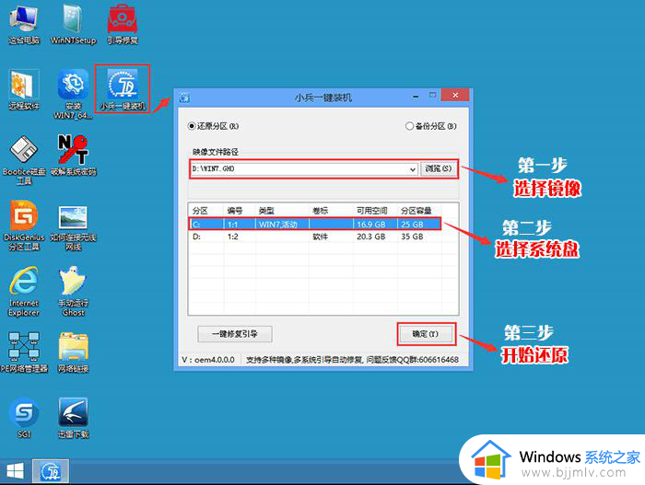Select the D: partition row

(315, 237)
